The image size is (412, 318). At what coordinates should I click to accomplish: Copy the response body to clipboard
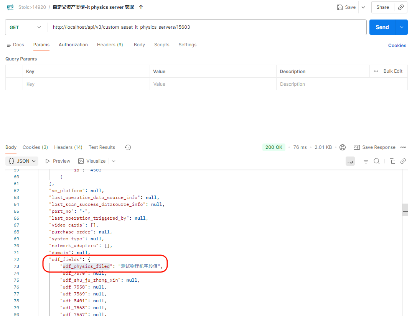392,161
